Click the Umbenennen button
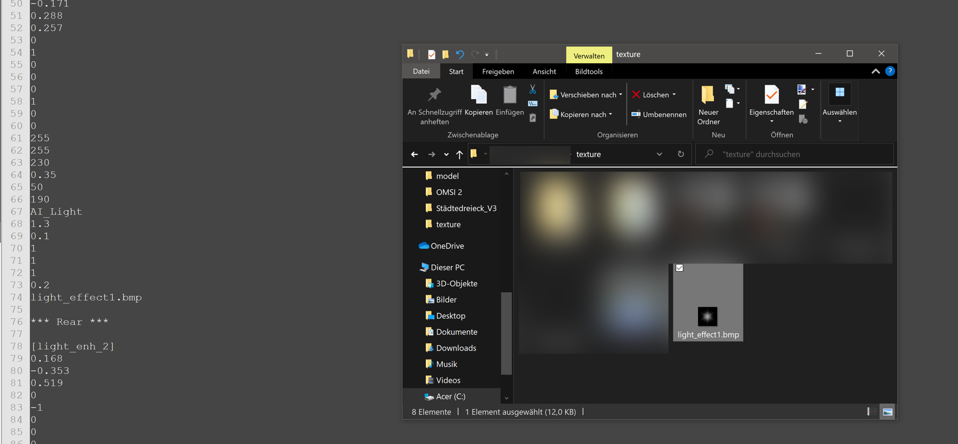958x444 pixels. 659,114
